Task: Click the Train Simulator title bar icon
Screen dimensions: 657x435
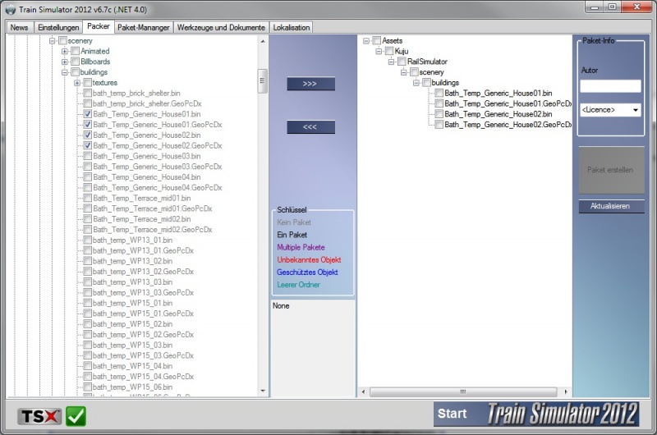Action: coord(11,9)
